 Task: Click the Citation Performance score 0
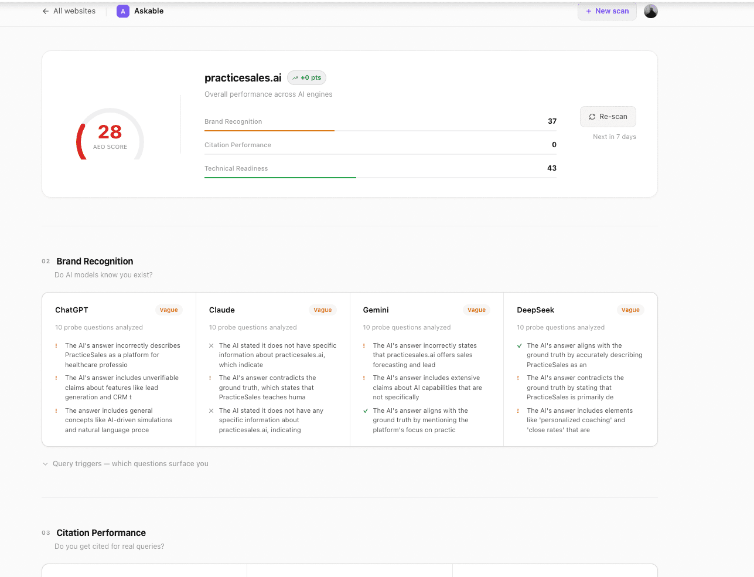tap(554, 145)
